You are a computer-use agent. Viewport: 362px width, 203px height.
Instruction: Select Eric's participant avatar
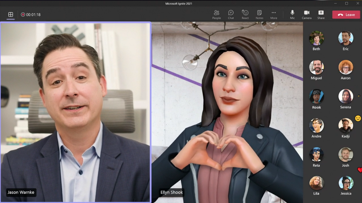(346, 38)
